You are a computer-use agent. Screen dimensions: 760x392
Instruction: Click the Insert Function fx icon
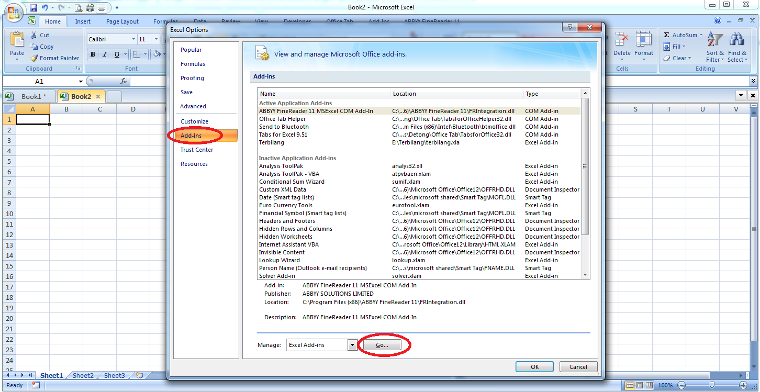point(124,81)
